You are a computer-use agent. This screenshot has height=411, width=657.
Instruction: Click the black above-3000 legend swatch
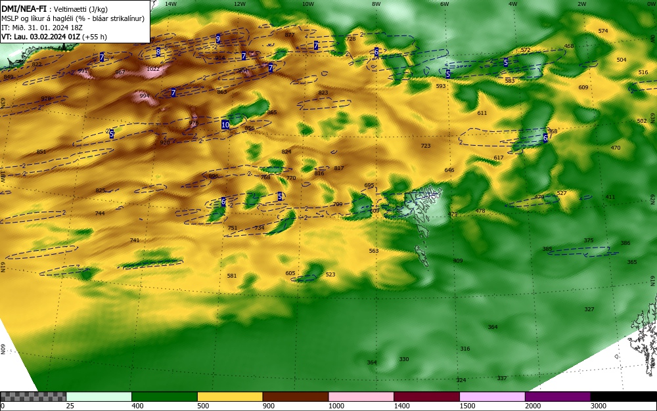(x=623, y=397)
